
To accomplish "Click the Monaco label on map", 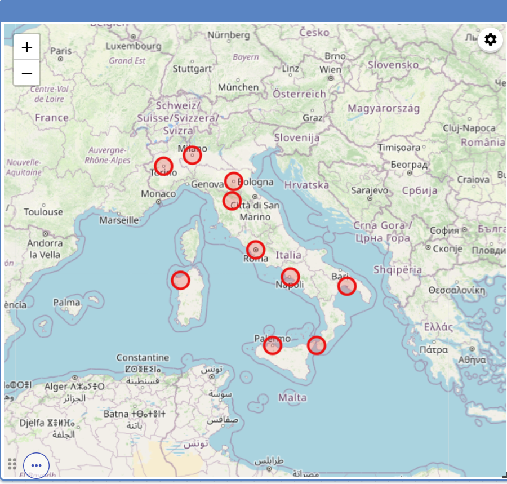I will tap(158, 194).
